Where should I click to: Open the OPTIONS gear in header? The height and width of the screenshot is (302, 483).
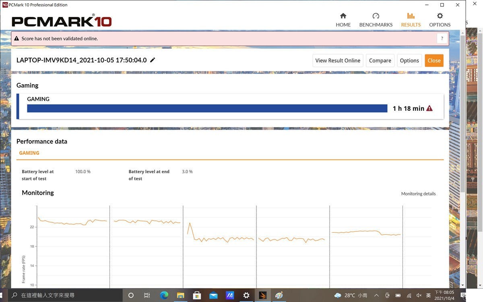[440, 20]
